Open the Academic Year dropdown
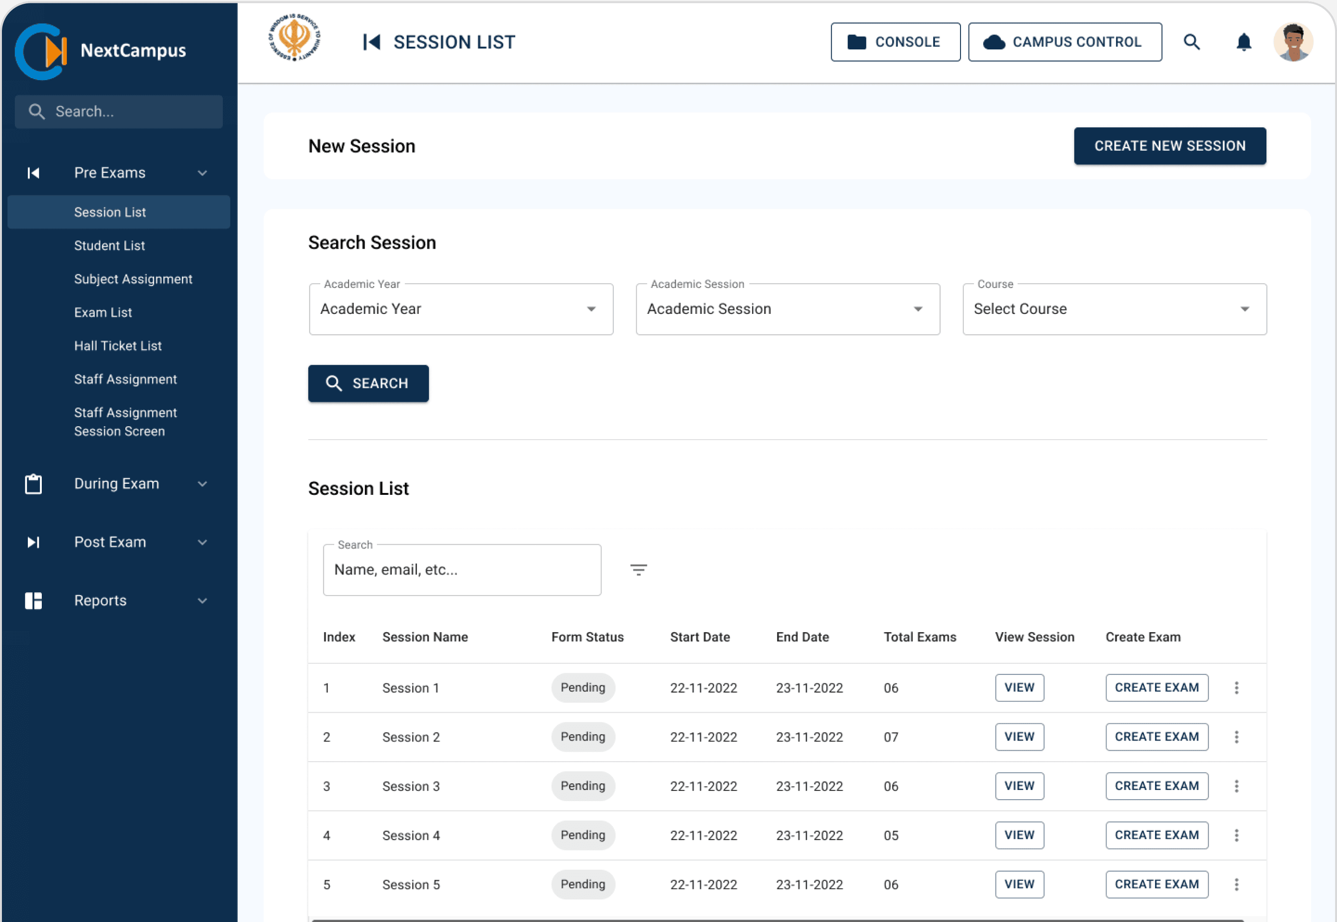The height and width of the screenshot is (922, 1337). 461,309
